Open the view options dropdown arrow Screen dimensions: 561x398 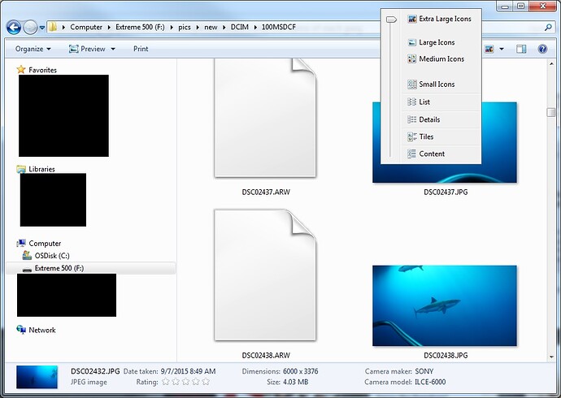tap(502, 49)
